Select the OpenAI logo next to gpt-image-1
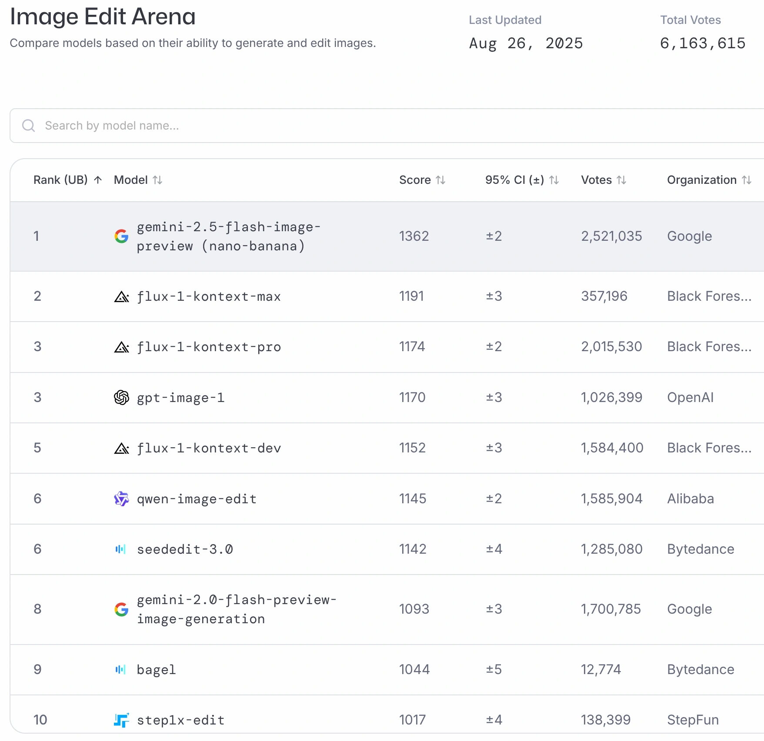The height and width of the screenshot is (741, 764). 121,397
